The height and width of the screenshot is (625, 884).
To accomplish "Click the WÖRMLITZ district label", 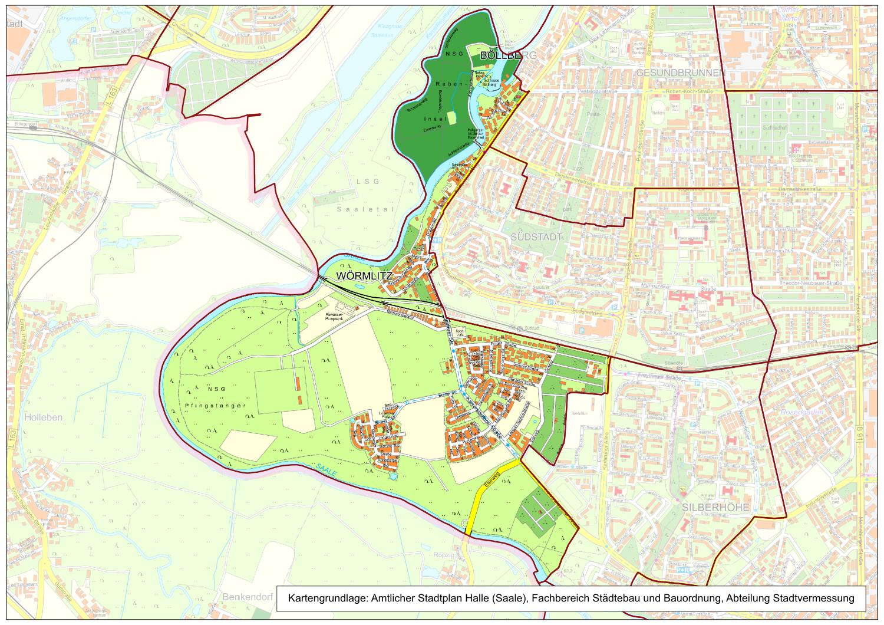I will [364, 275].
